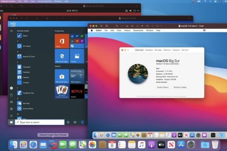Click the Software Update... button

[x=180, y=87]
